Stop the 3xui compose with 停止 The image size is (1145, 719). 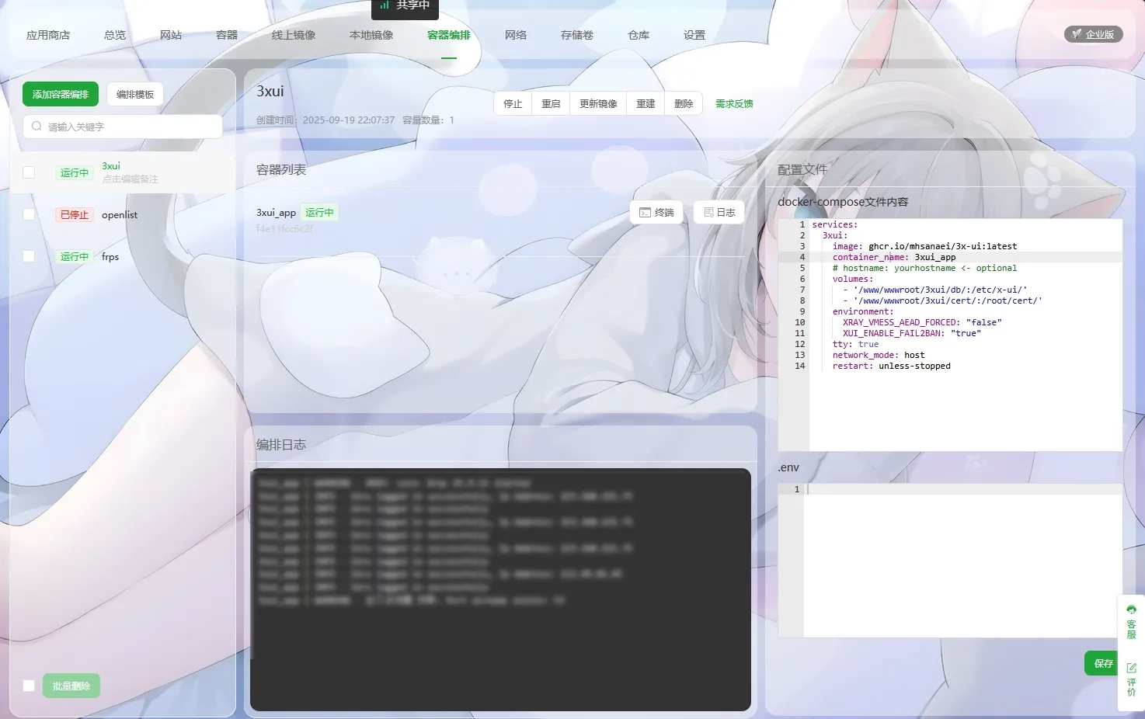513,104
